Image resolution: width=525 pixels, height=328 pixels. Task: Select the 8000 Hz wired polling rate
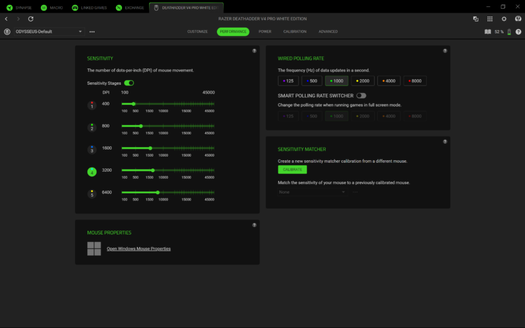(x=415, y=80)
